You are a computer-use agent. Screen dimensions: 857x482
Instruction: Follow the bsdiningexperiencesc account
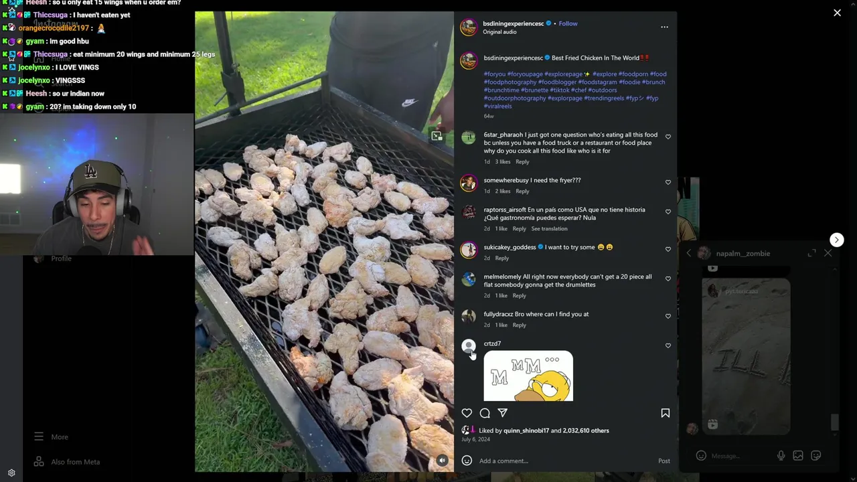click(x=568, y=23)
